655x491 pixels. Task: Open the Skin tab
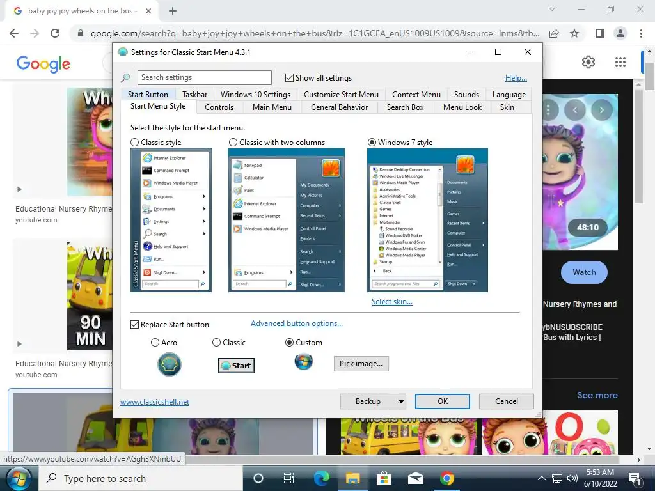point(507,107)
